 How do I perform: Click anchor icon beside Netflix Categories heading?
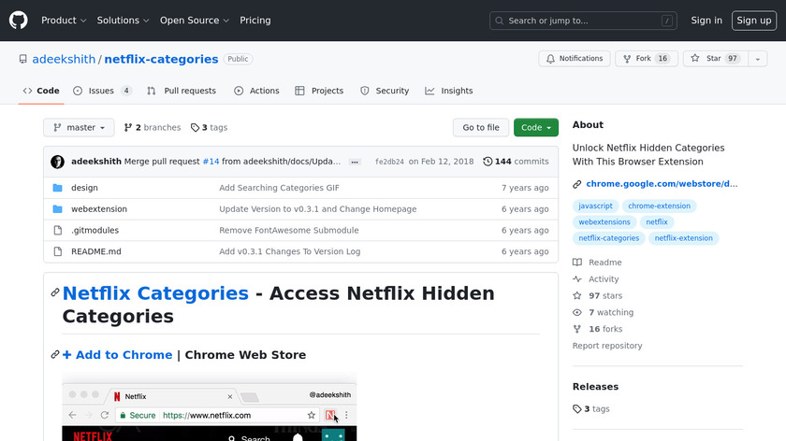click(55, 292)
